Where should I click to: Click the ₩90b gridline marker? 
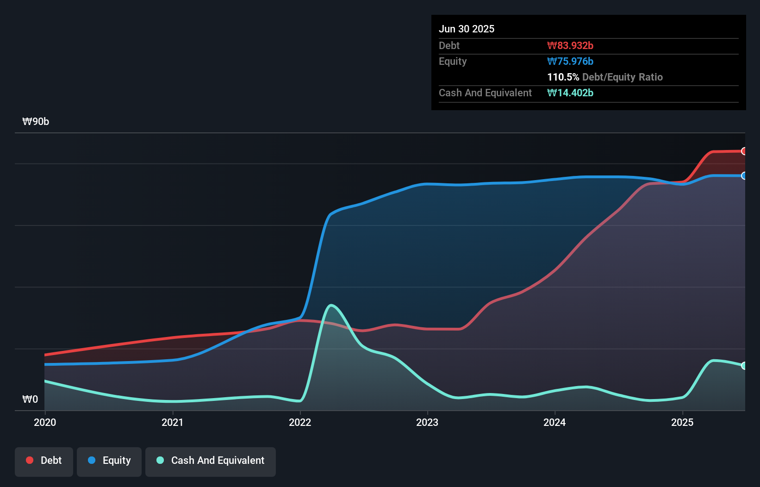coord(36,121)
